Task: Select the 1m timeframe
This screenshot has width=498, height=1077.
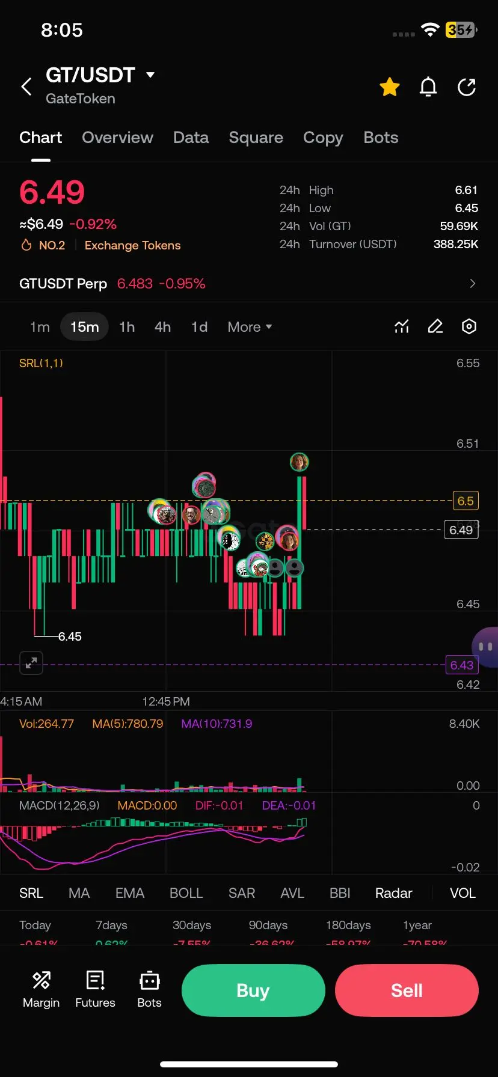Action: 40,327
